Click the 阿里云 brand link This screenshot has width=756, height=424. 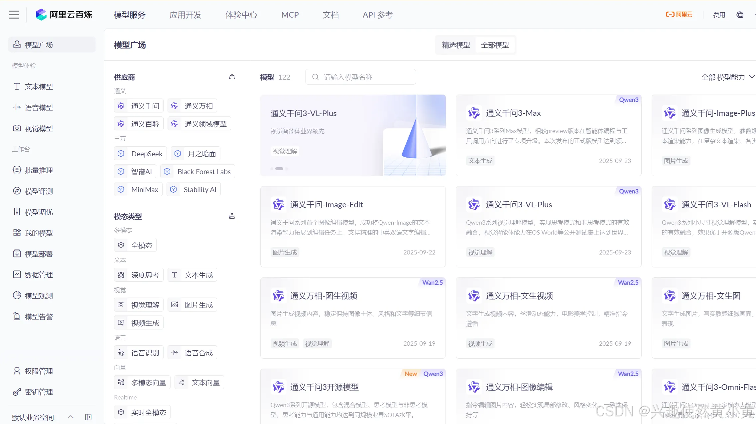point(679,15)
